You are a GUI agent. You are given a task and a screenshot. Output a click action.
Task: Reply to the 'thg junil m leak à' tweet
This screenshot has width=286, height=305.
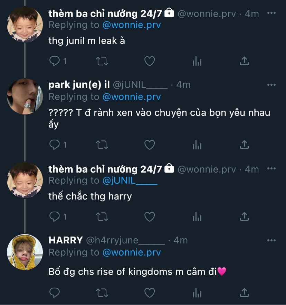click(x=55, y=61)
